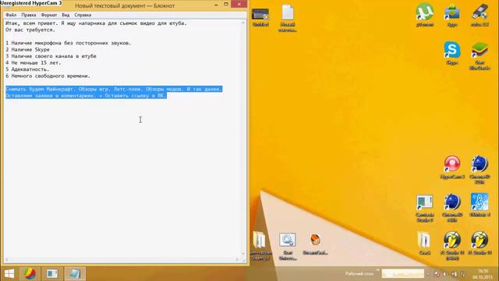Click the line 'Итак, всем привет...'
The width and height of the screenshot is (499, 281).
[96, 23]
